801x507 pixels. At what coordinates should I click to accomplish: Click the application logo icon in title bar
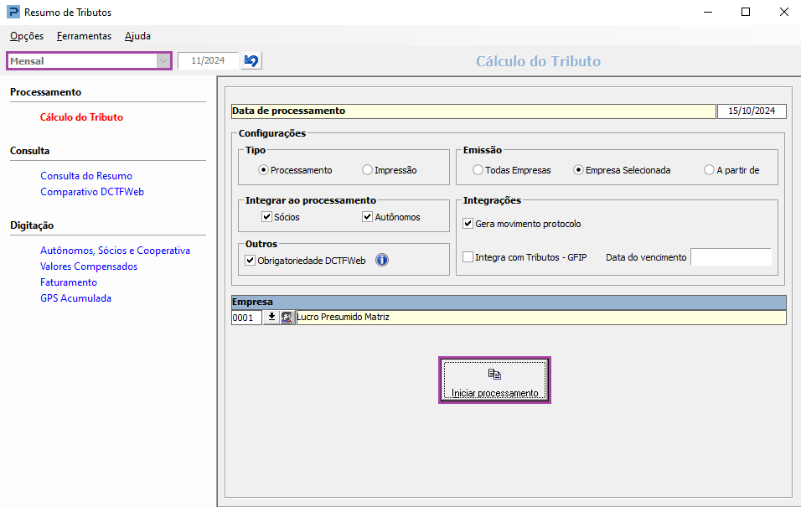13,13
